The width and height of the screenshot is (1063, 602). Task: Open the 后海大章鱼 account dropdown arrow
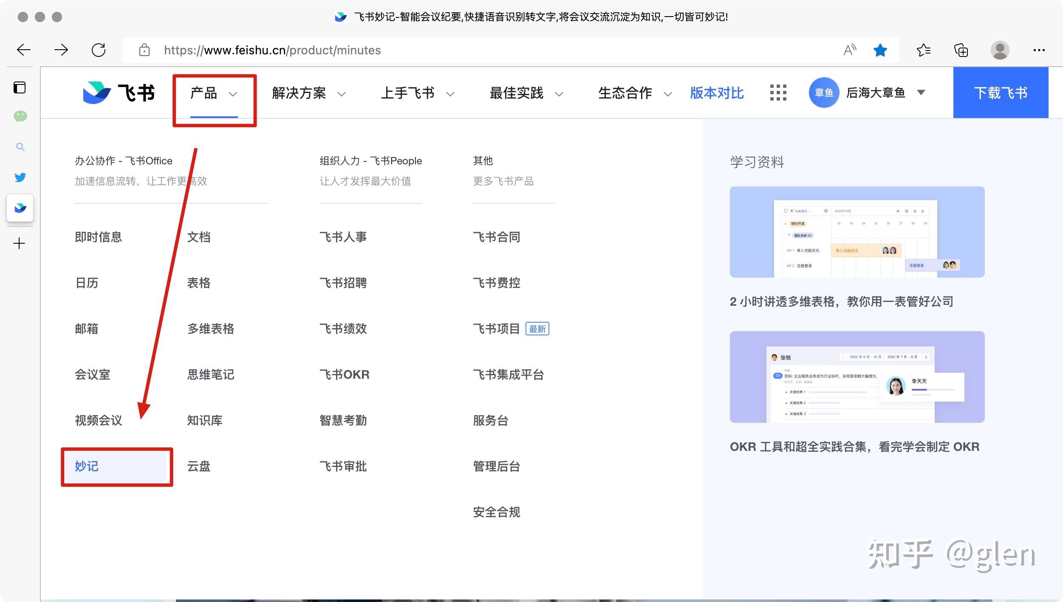click(921, 93)
